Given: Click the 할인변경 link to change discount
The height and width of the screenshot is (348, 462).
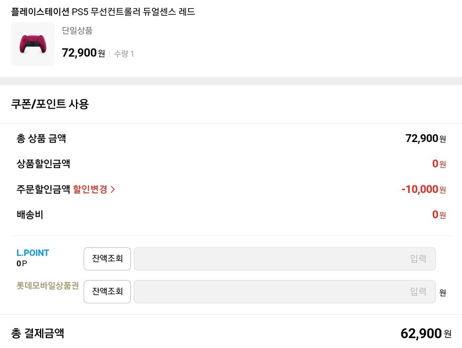Looking at the screenshot, I should 90,189.
